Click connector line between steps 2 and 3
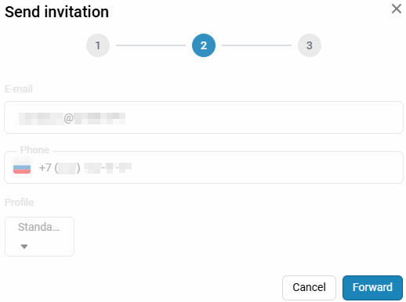406x302 pixels. [256, 45]
